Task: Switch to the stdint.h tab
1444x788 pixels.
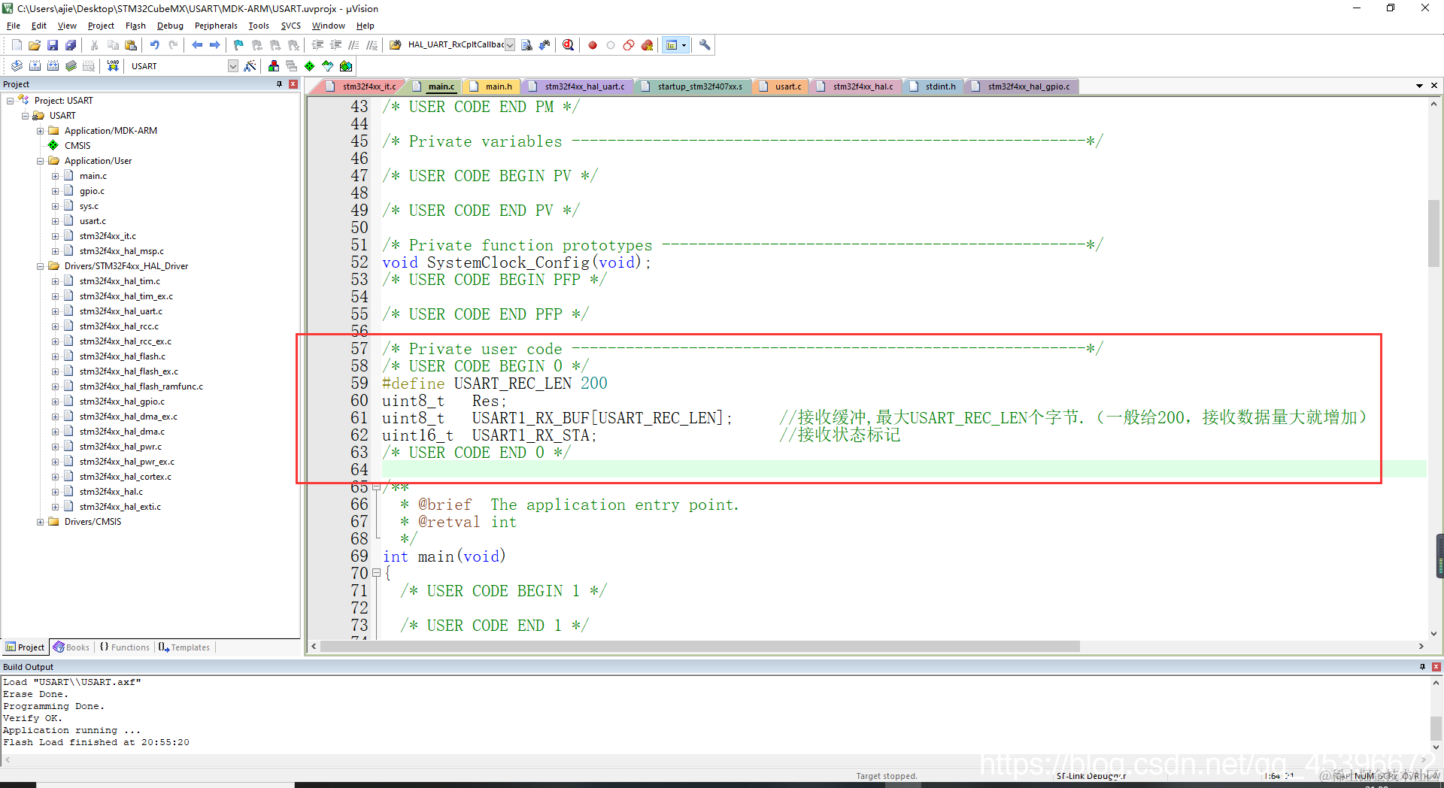Action: coord(933,86)
